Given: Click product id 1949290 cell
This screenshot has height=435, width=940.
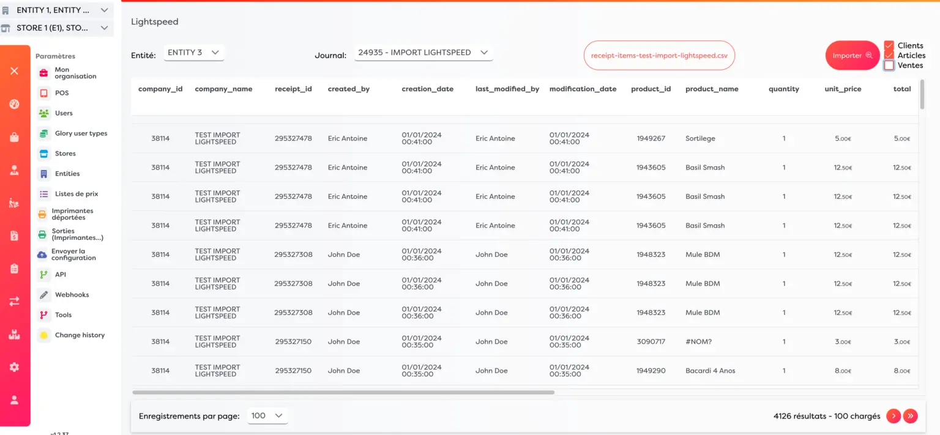Looking at the screenshot, I should click(x=651, y=371).
